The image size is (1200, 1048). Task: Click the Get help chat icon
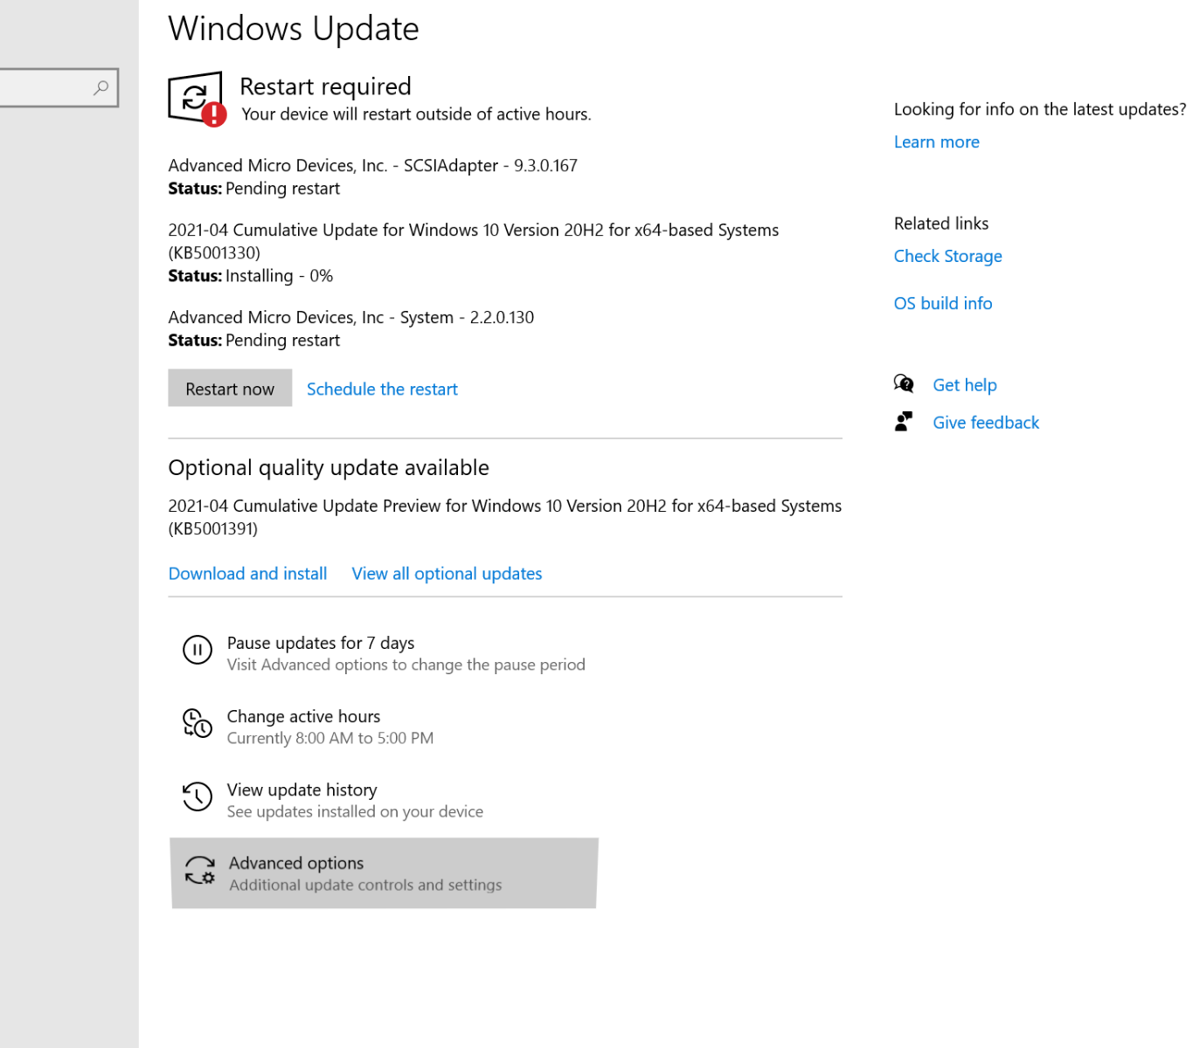coord(904,384)
